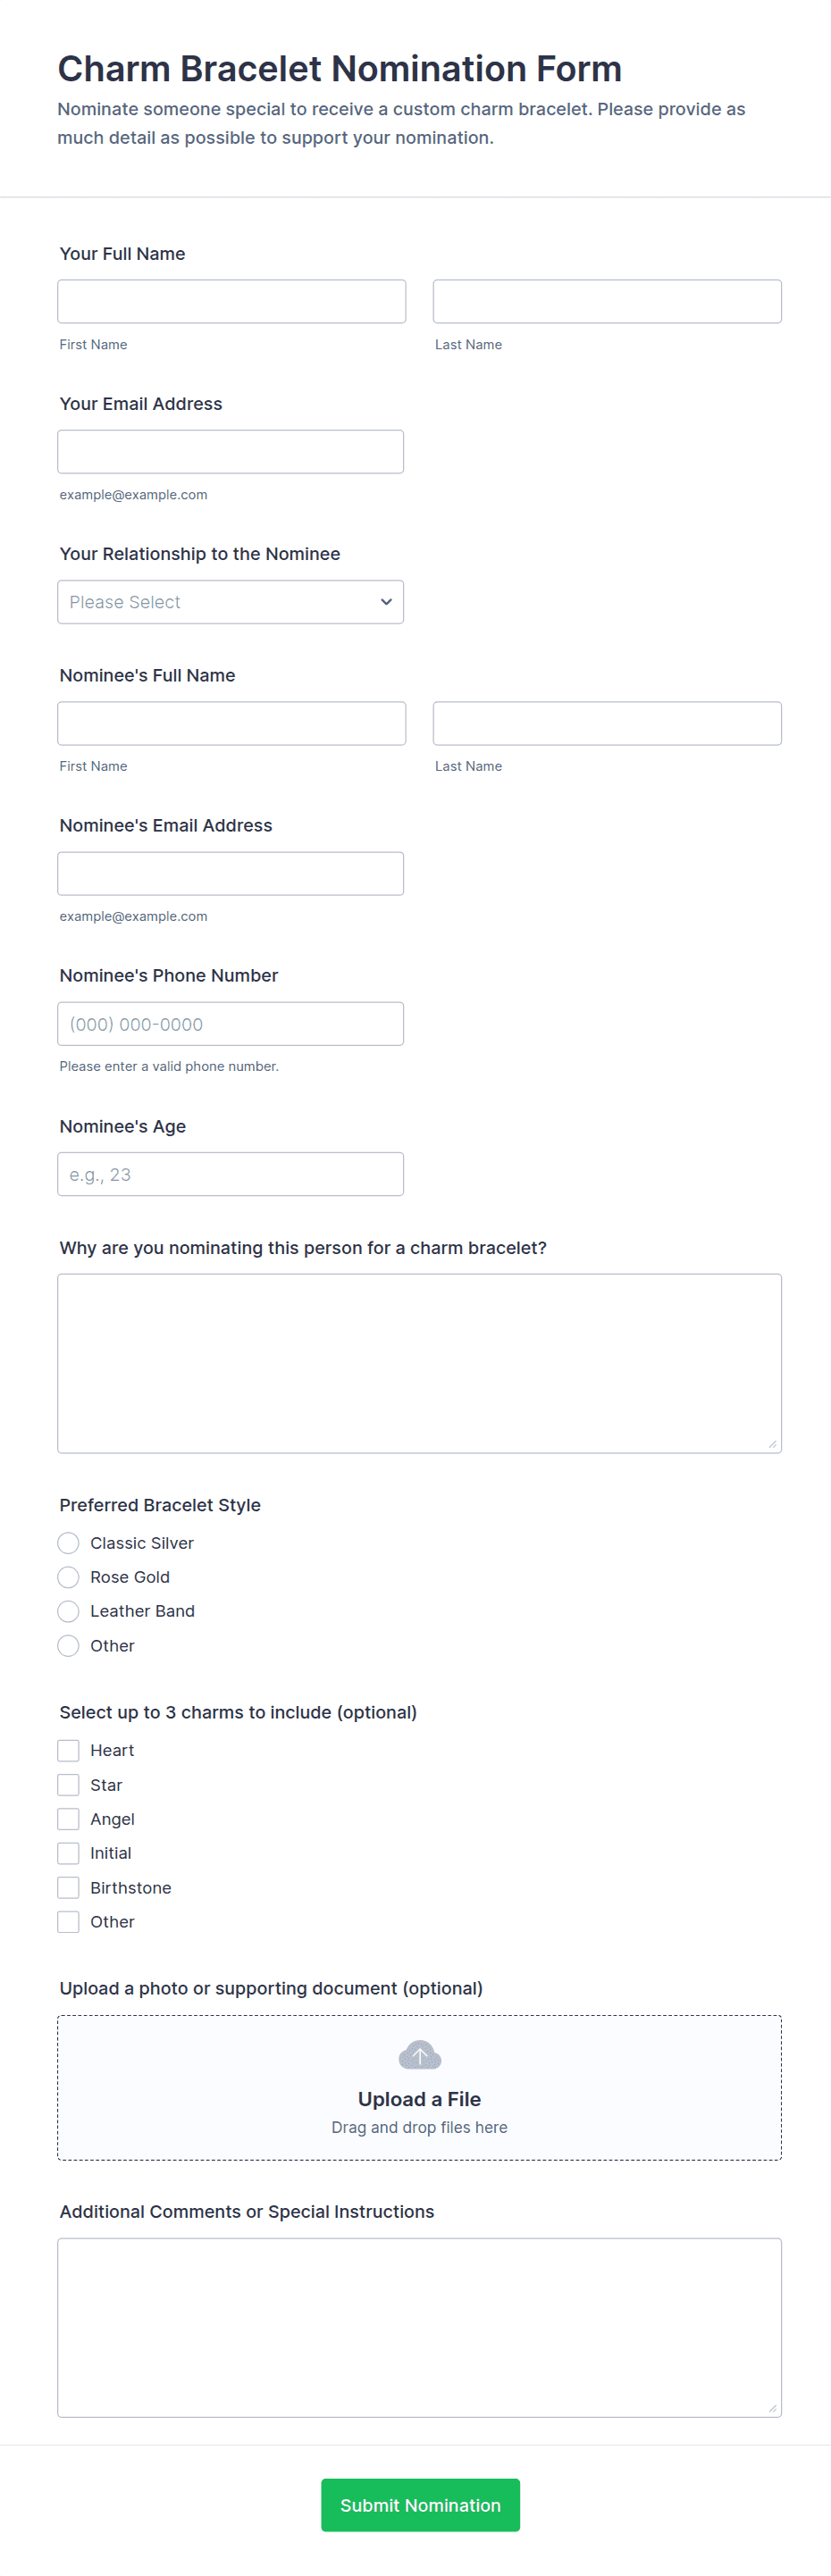Viewport: 831px width, 2576px height.
Task: Select the Classic Silver bracelet style
Action: 68,1543
